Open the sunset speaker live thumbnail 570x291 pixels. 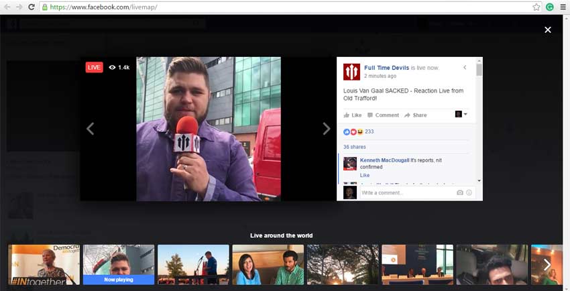(193, 264)
